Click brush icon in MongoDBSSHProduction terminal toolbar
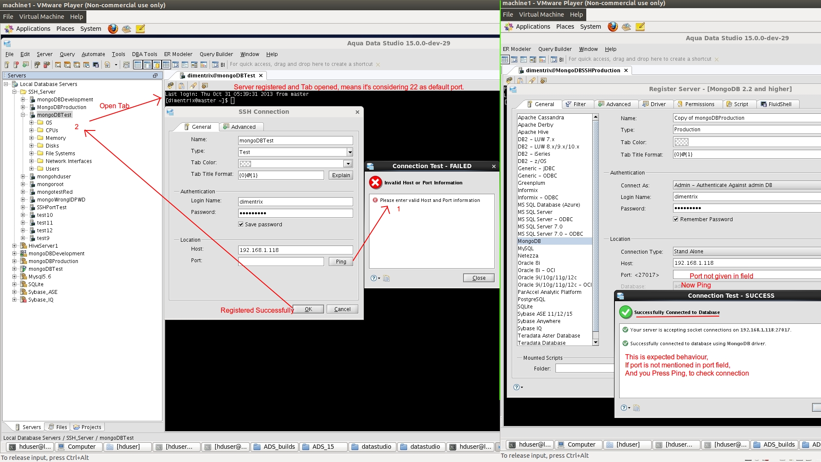Viewport: 821px width, 462px height. (x=532, y=80)
